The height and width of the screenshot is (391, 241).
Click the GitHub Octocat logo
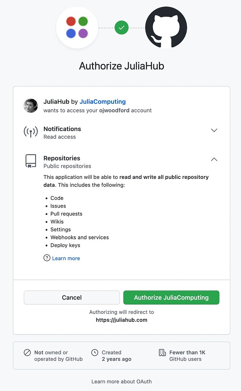click(x=166, y=28)
